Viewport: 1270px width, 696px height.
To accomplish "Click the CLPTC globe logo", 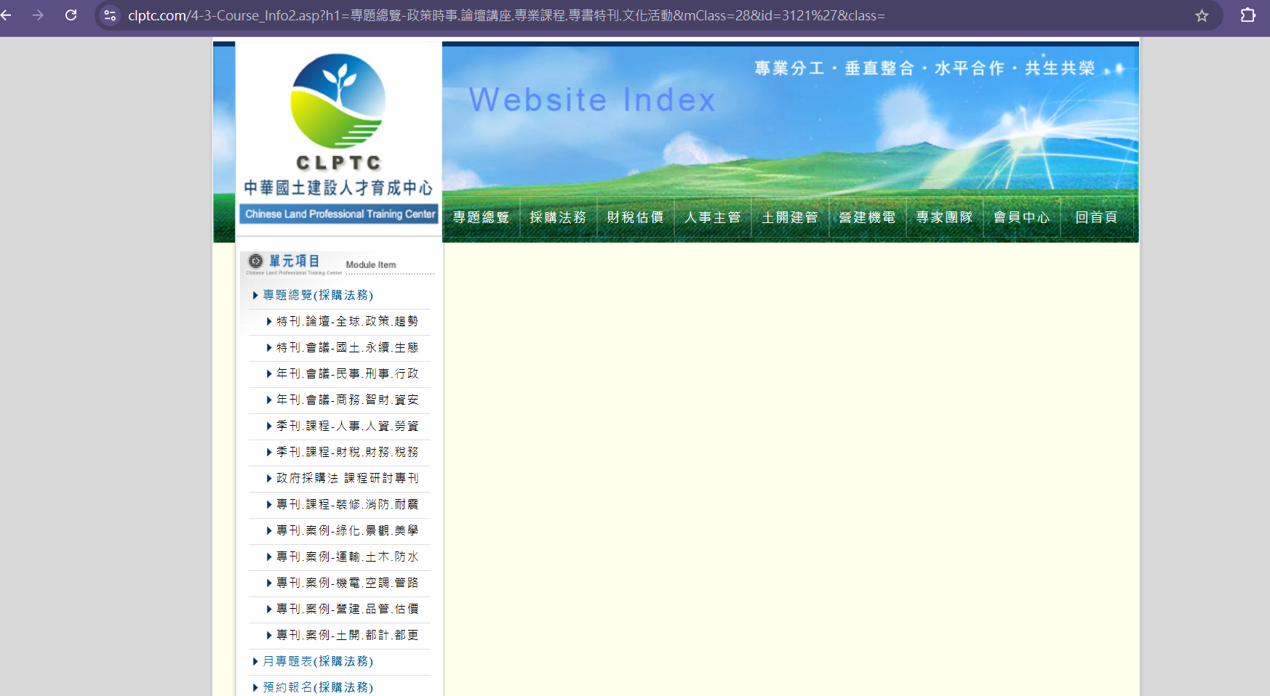I will pos(338,101).
